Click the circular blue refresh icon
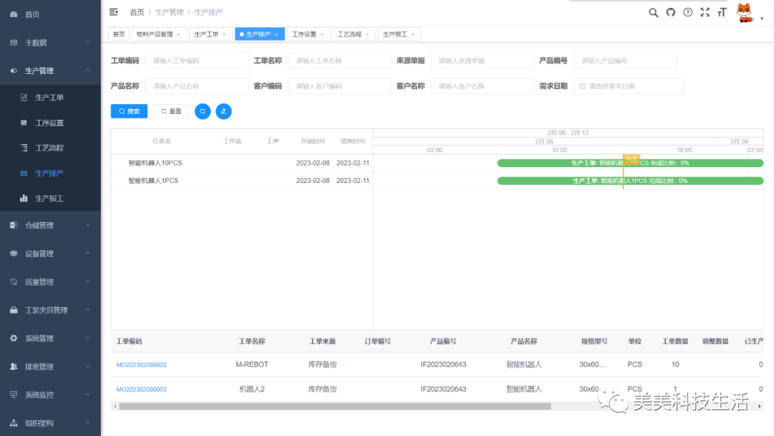This screenshot has height=436, width=774. (203, 111)
